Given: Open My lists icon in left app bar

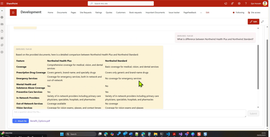Looking at the screenshot, I should pos(2,38).
